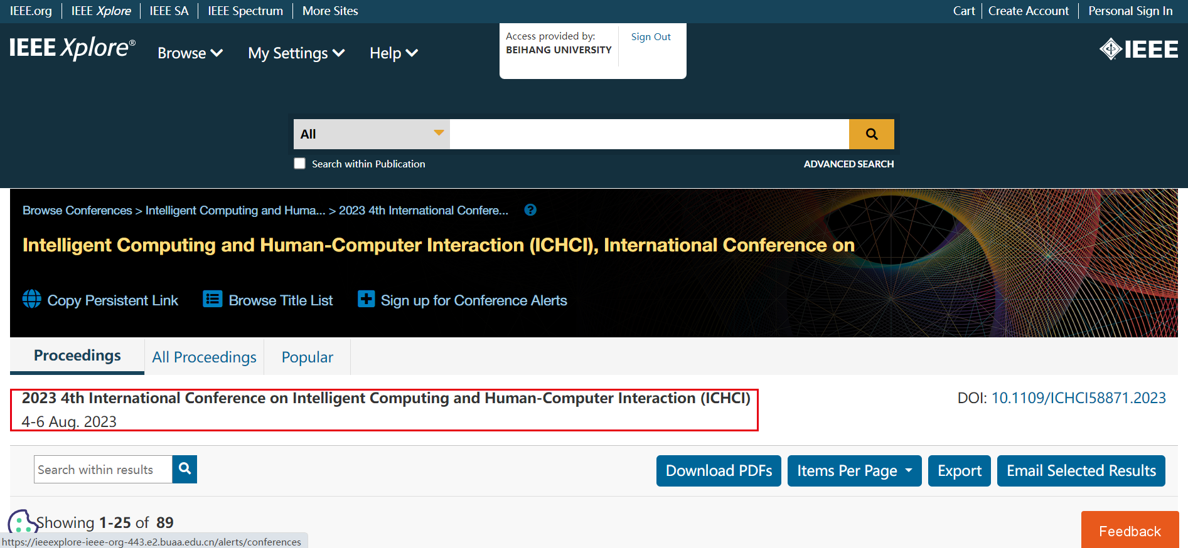The image size is (1188, 548).
Task: Click the Export button
Action: click(x=960, y=471)
